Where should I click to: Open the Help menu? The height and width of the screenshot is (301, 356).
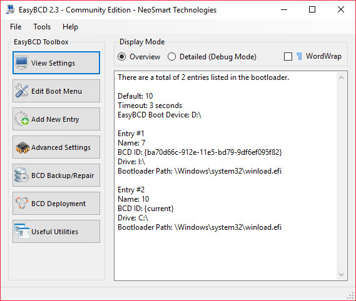[70, 27]
